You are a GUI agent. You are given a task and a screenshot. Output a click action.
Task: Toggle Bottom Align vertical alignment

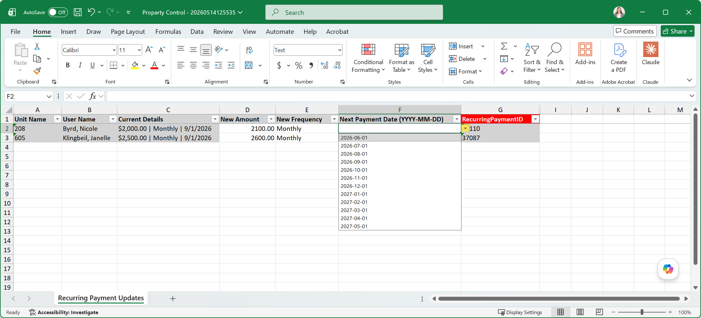pos(206,50)
